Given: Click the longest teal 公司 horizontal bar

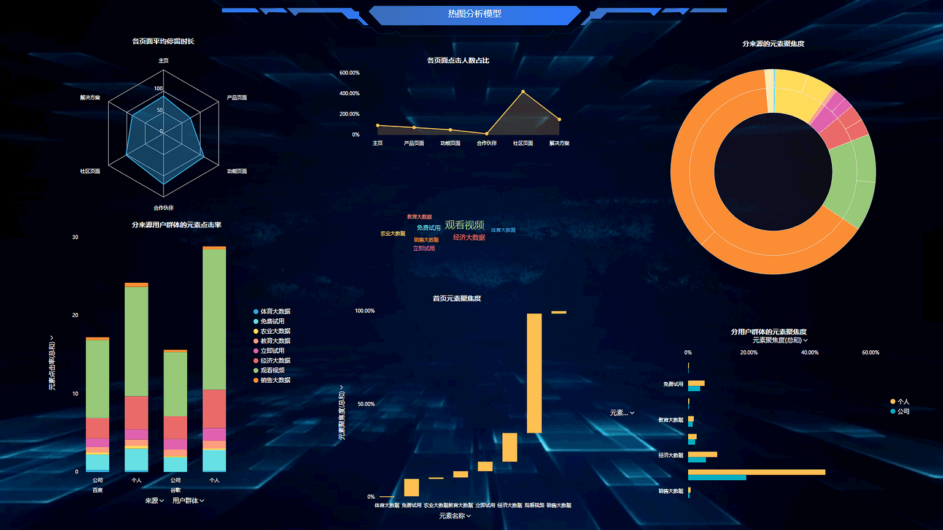Looking at the screenshot, I should pos(717,477).
